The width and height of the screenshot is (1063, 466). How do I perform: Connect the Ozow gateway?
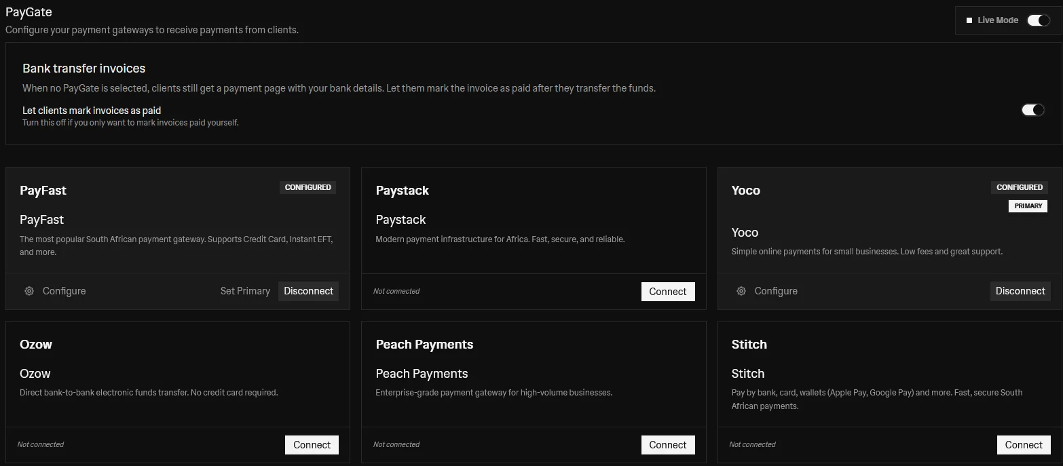click(x=312, y=445)
